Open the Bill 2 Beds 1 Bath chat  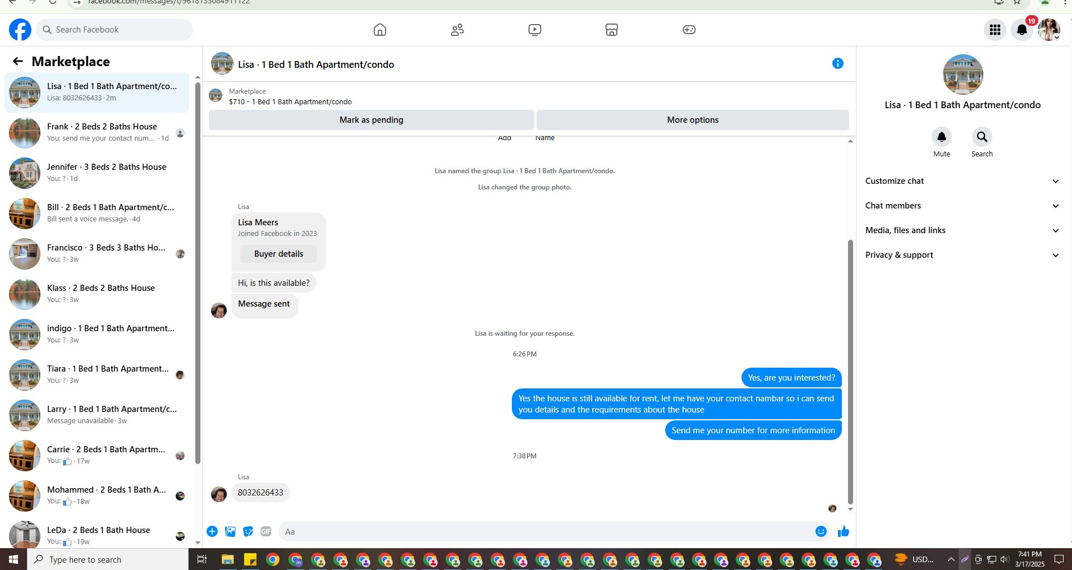pos(97,214)
